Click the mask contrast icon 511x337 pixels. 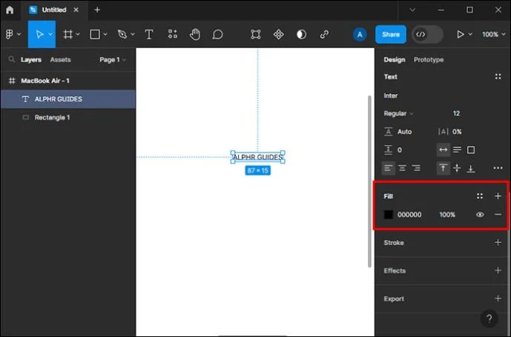[x=301, y=34]
